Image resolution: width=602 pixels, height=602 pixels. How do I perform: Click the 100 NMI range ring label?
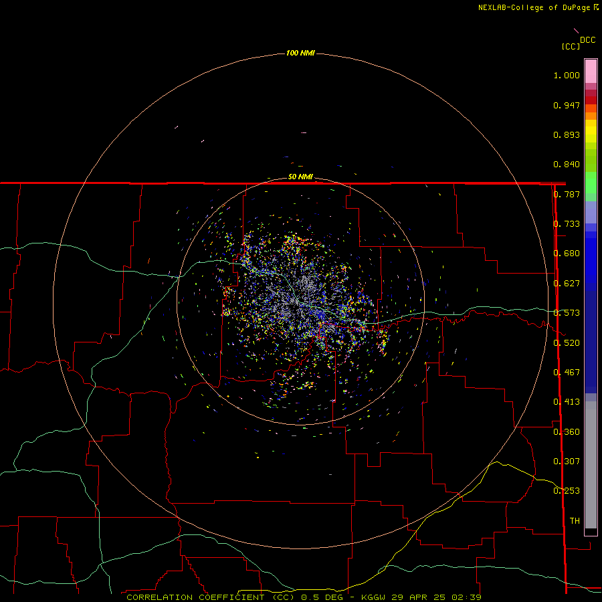tap(300, 53)
